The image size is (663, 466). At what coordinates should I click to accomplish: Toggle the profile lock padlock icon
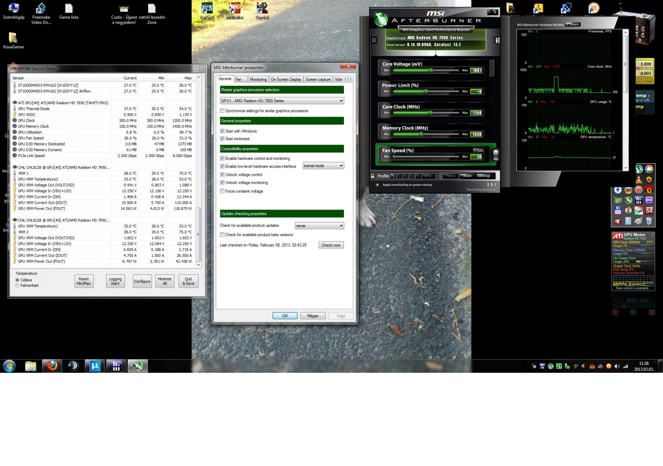click(x=373, y=176)
